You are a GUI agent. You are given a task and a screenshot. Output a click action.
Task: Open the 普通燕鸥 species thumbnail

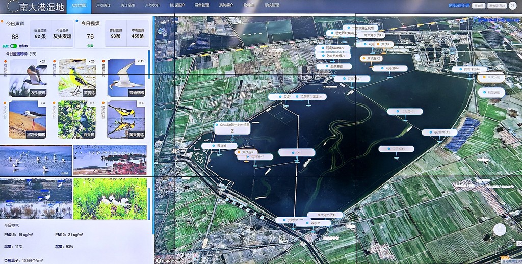pos(126,78)
